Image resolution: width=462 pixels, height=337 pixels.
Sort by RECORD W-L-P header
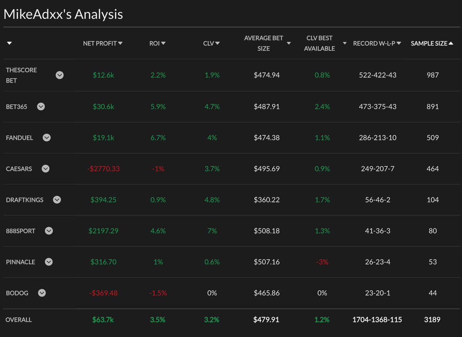(377, 44)
